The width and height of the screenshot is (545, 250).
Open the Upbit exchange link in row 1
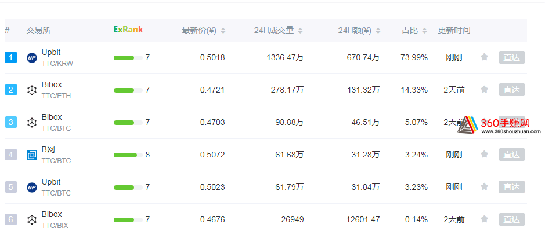(51, 52)
